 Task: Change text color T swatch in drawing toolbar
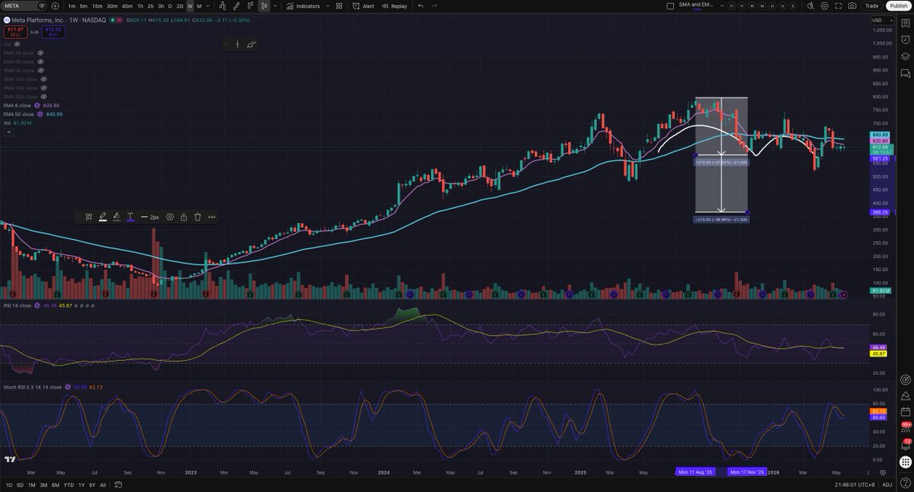point(130,217)
